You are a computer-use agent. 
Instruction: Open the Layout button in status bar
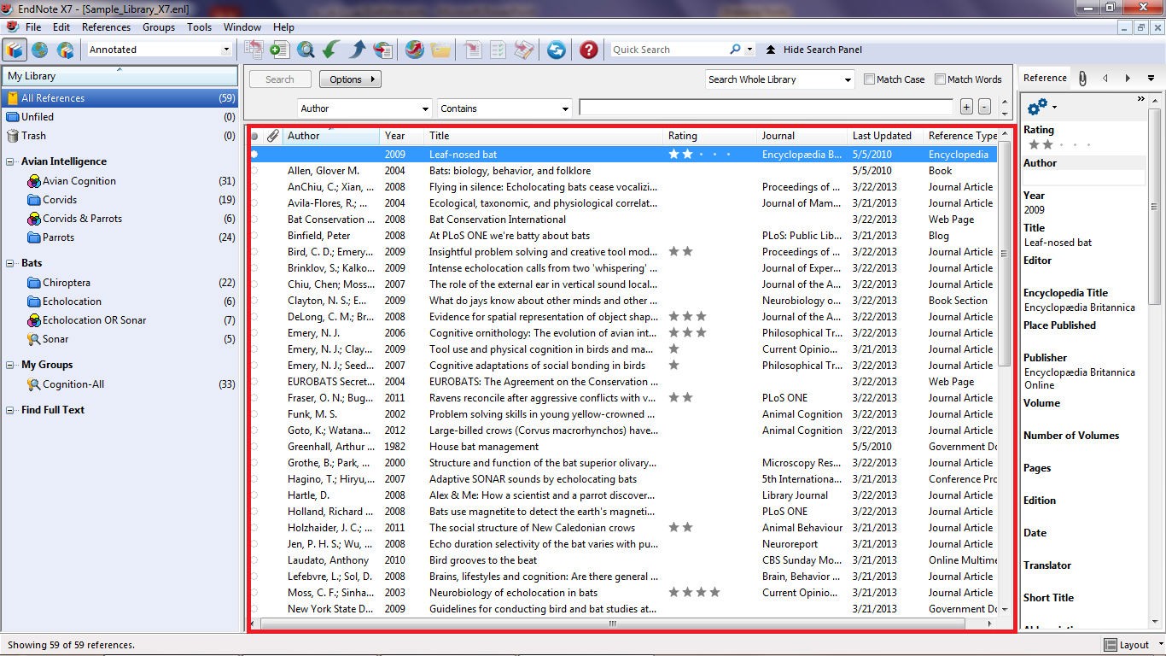coord(1127,645)
